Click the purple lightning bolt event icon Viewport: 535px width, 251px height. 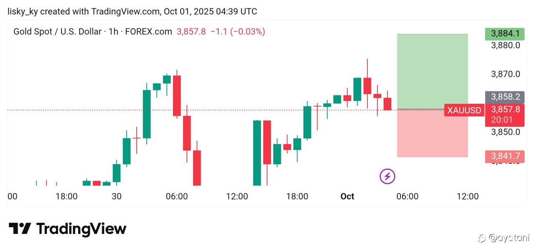tap(387, 176)
